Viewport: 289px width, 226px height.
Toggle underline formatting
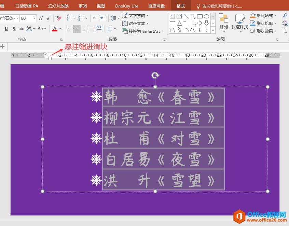pyautogui.click(x=6, y=29)
